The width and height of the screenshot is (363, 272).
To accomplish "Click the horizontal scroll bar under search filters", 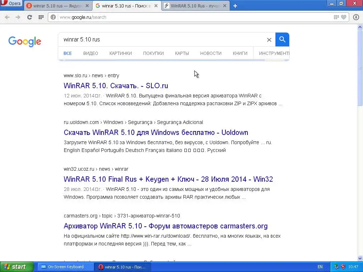I will 163,60.
